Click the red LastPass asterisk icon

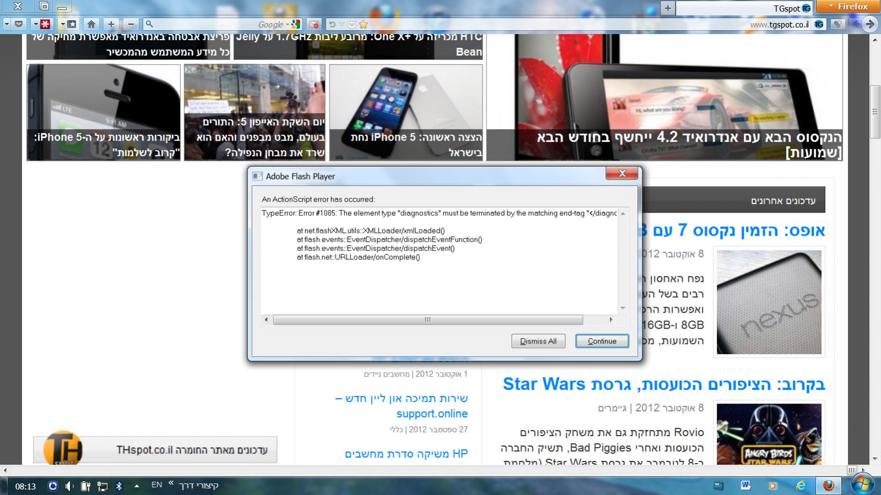coord(45,24)
